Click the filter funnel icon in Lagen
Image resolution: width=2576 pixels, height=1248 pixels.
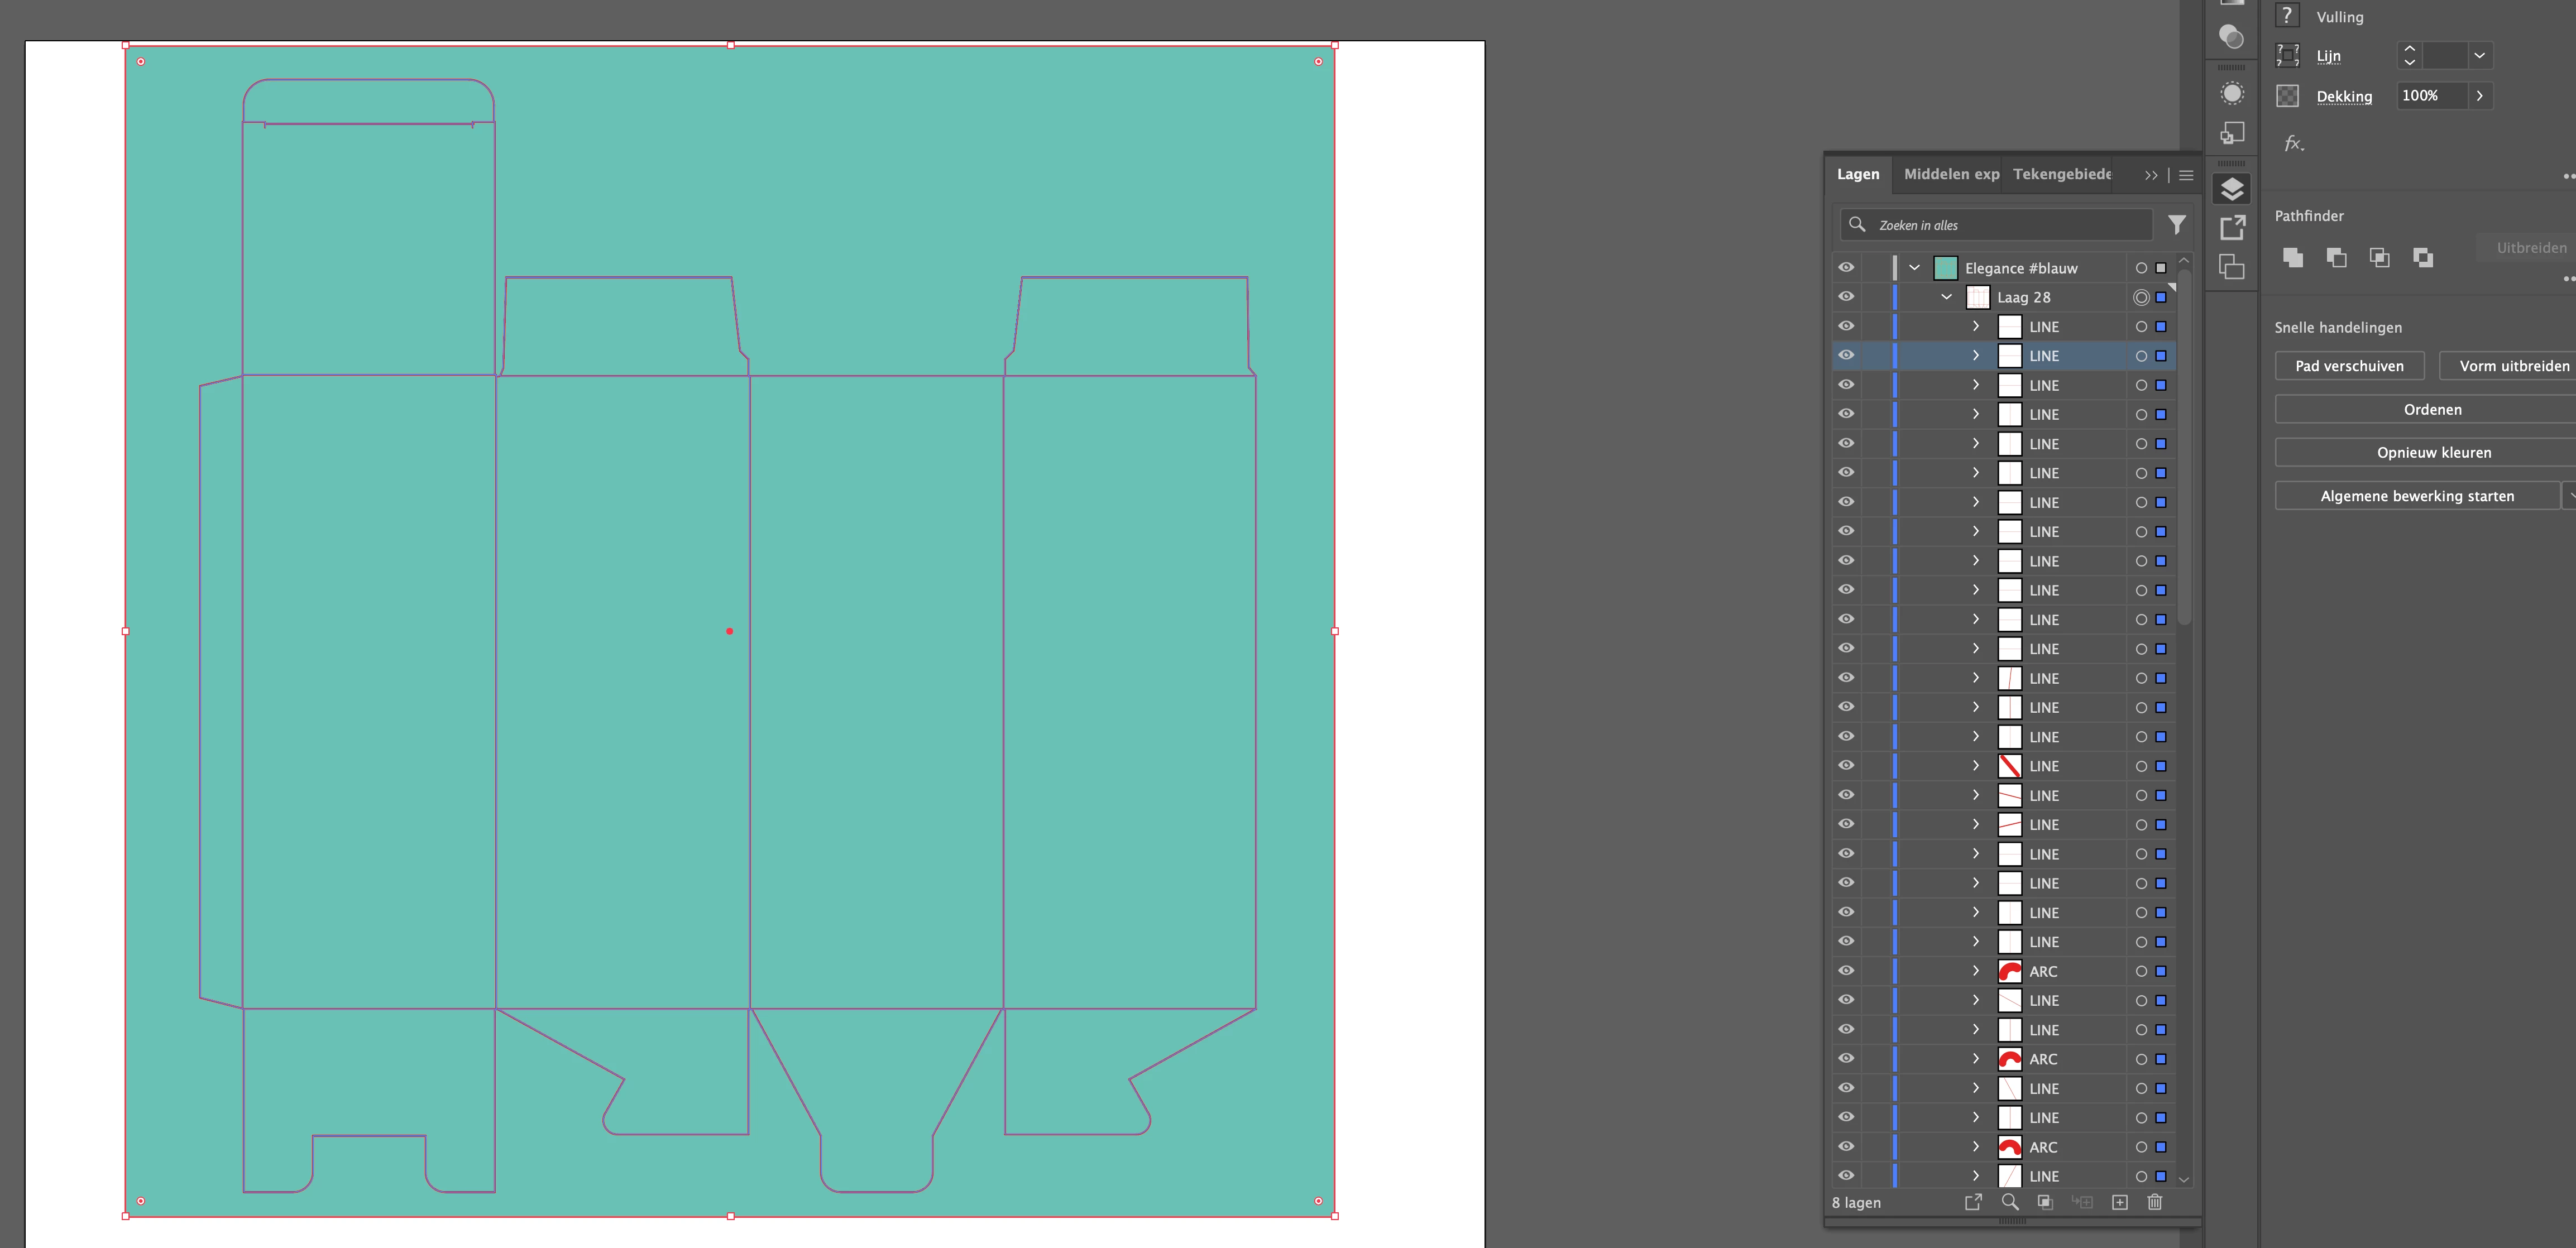pyautogui.click(x=2176, y=225)
